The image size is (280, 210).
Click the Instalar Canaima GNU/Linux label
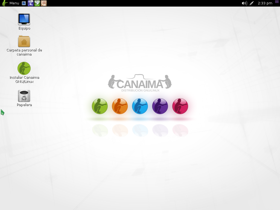click(x=24, y=80)
